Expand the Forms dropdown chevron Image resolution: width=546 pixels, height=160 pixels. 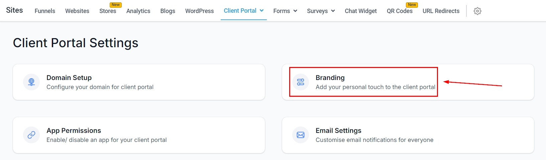(x=295, y=11)
